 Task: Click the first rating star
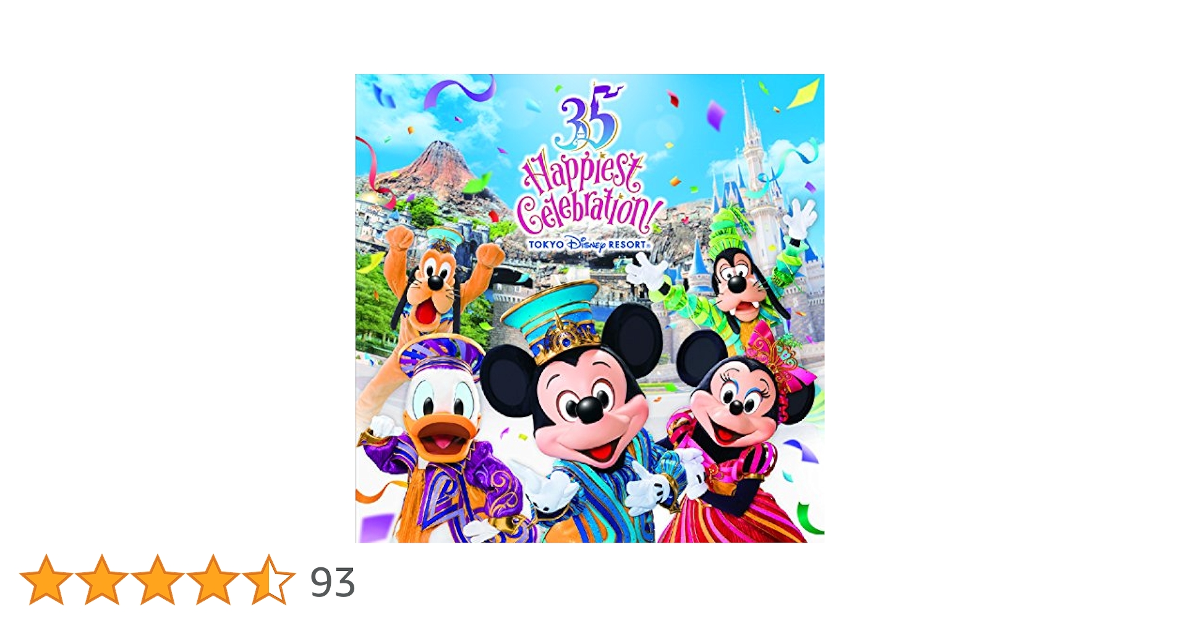point(46,580)
